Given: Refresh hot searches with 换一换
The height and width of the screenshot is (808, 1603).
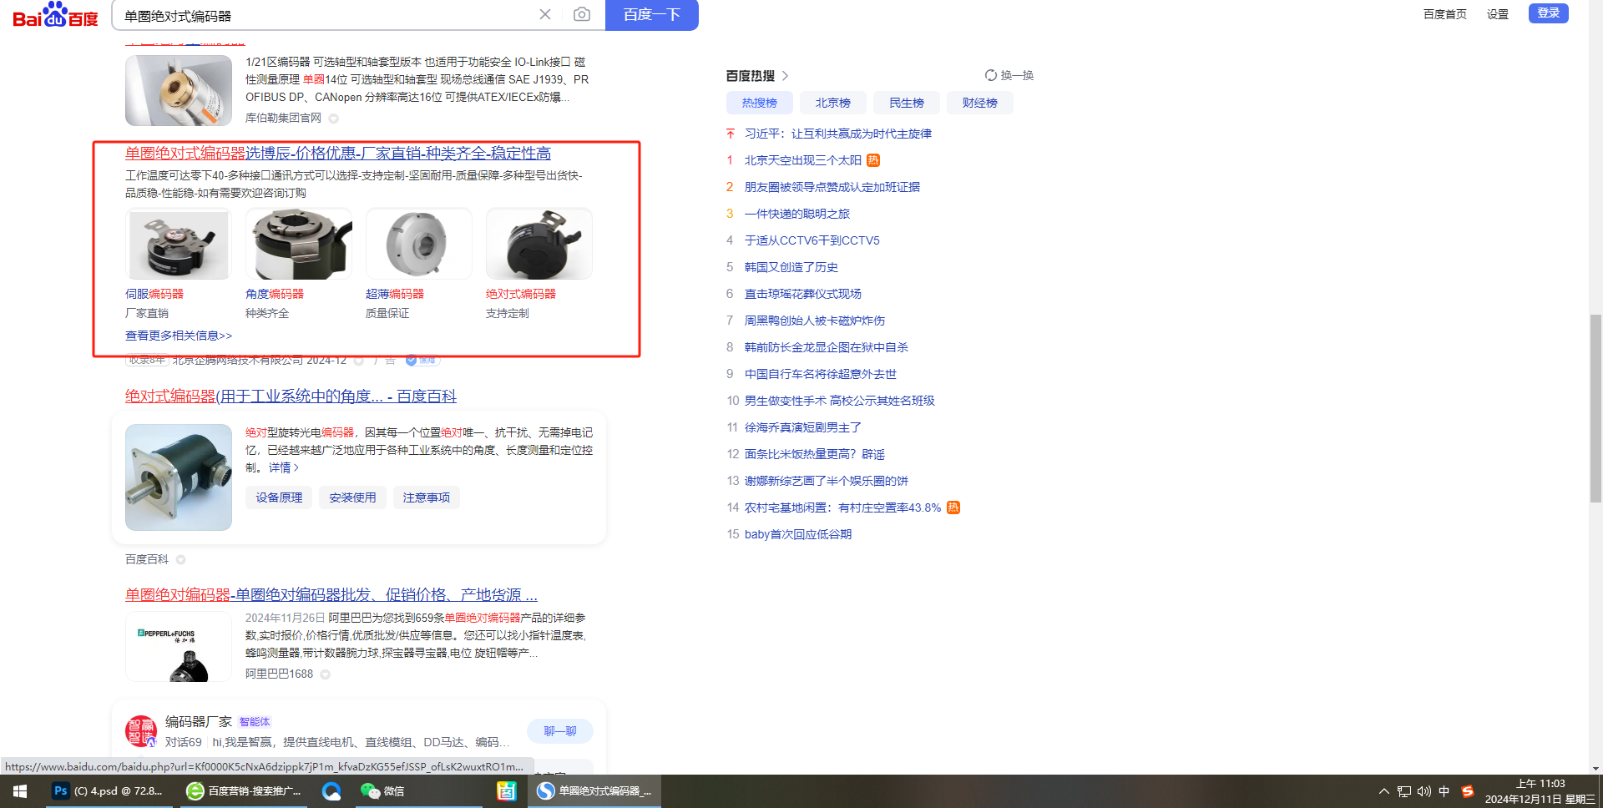Looking at the screenshot, I should click(1009, 75).
